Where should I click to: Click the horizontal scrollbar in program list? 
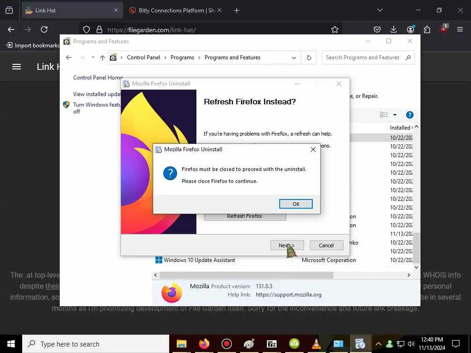247,275
